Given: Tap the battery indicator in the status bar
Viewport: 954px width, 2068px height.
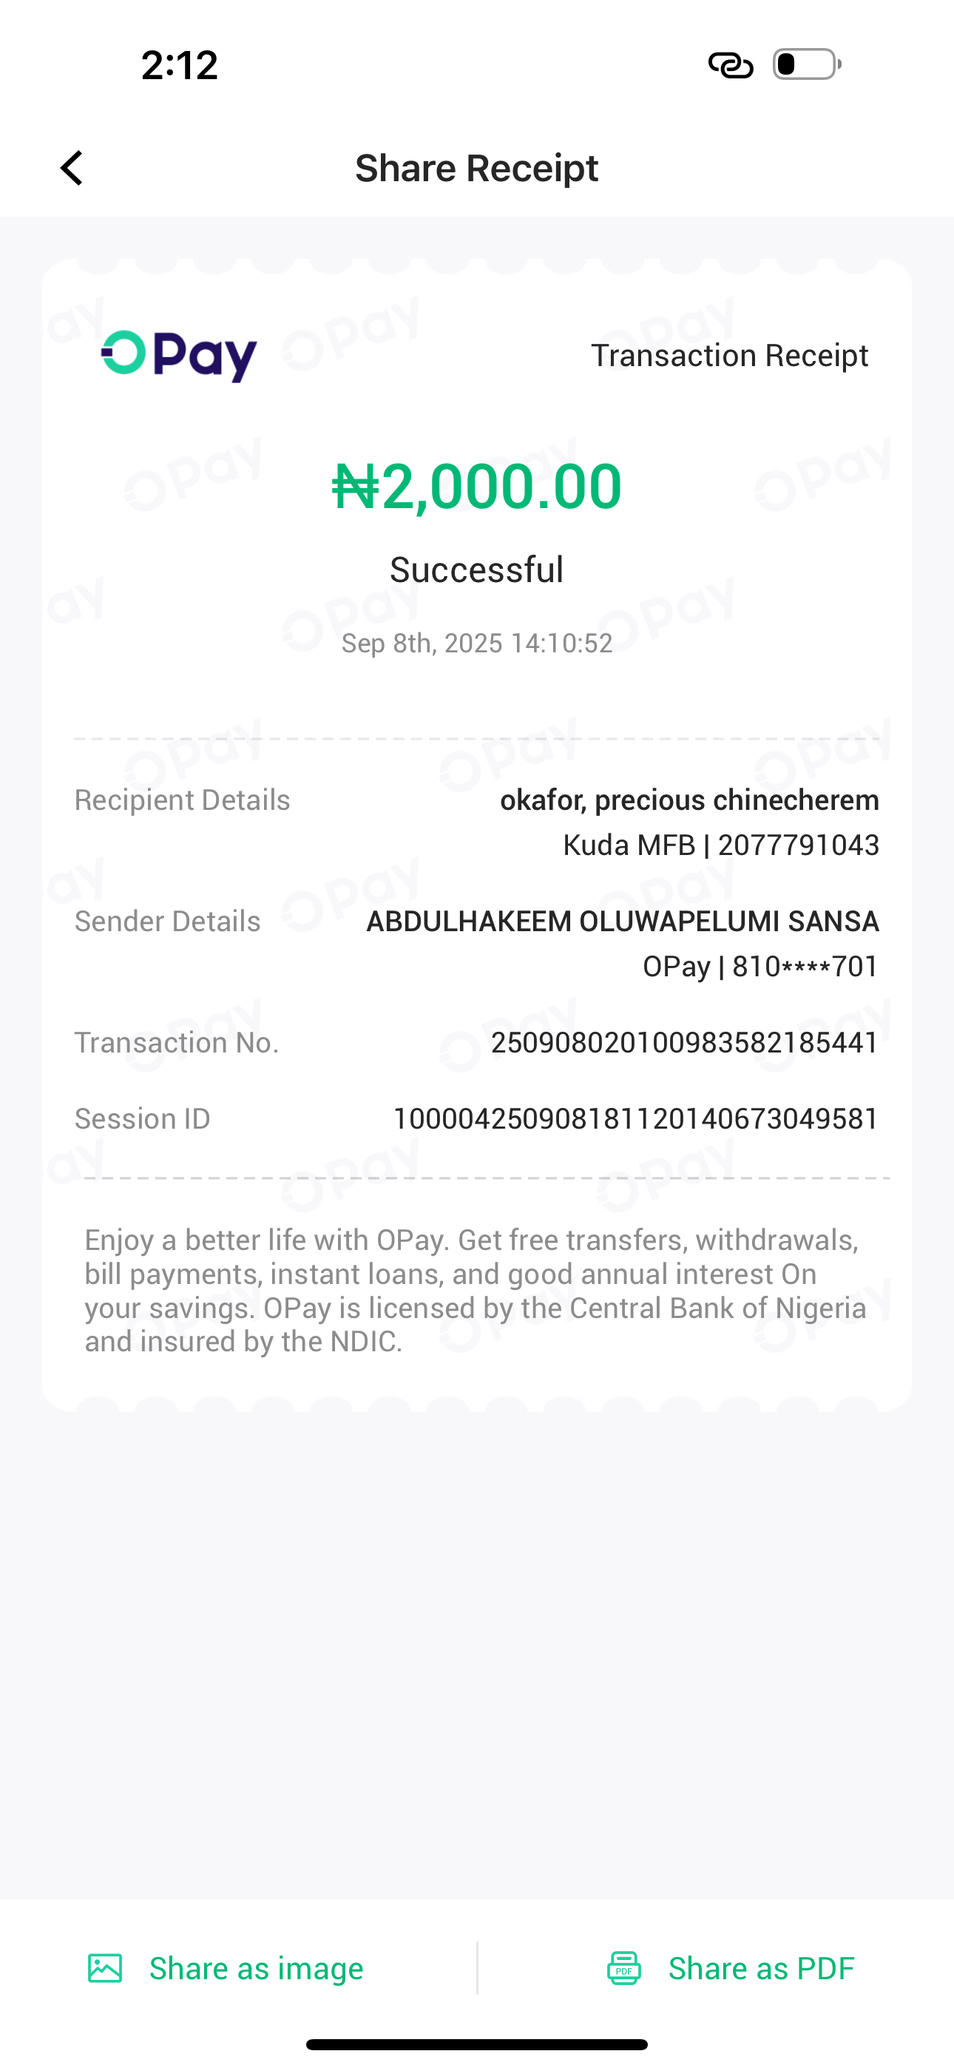Looking at the screenshot, I should pyautogui.click(x=806, y=64).
